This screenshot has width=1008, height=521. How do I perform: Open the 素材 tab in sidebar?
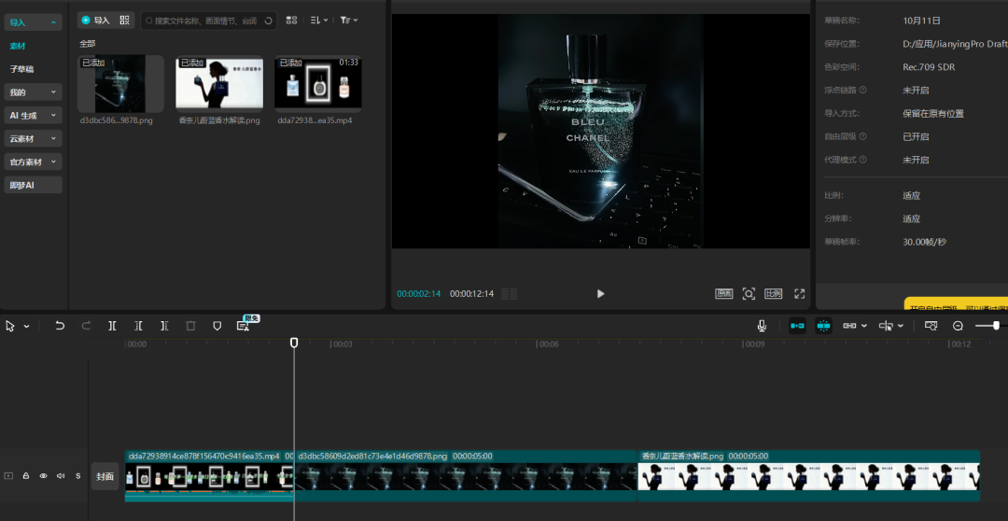pos(18,45)
